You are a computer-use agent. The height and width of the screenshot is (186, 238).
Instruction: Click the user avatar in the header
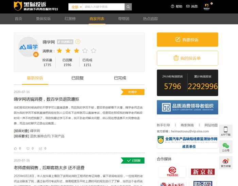tap(206, 7)
